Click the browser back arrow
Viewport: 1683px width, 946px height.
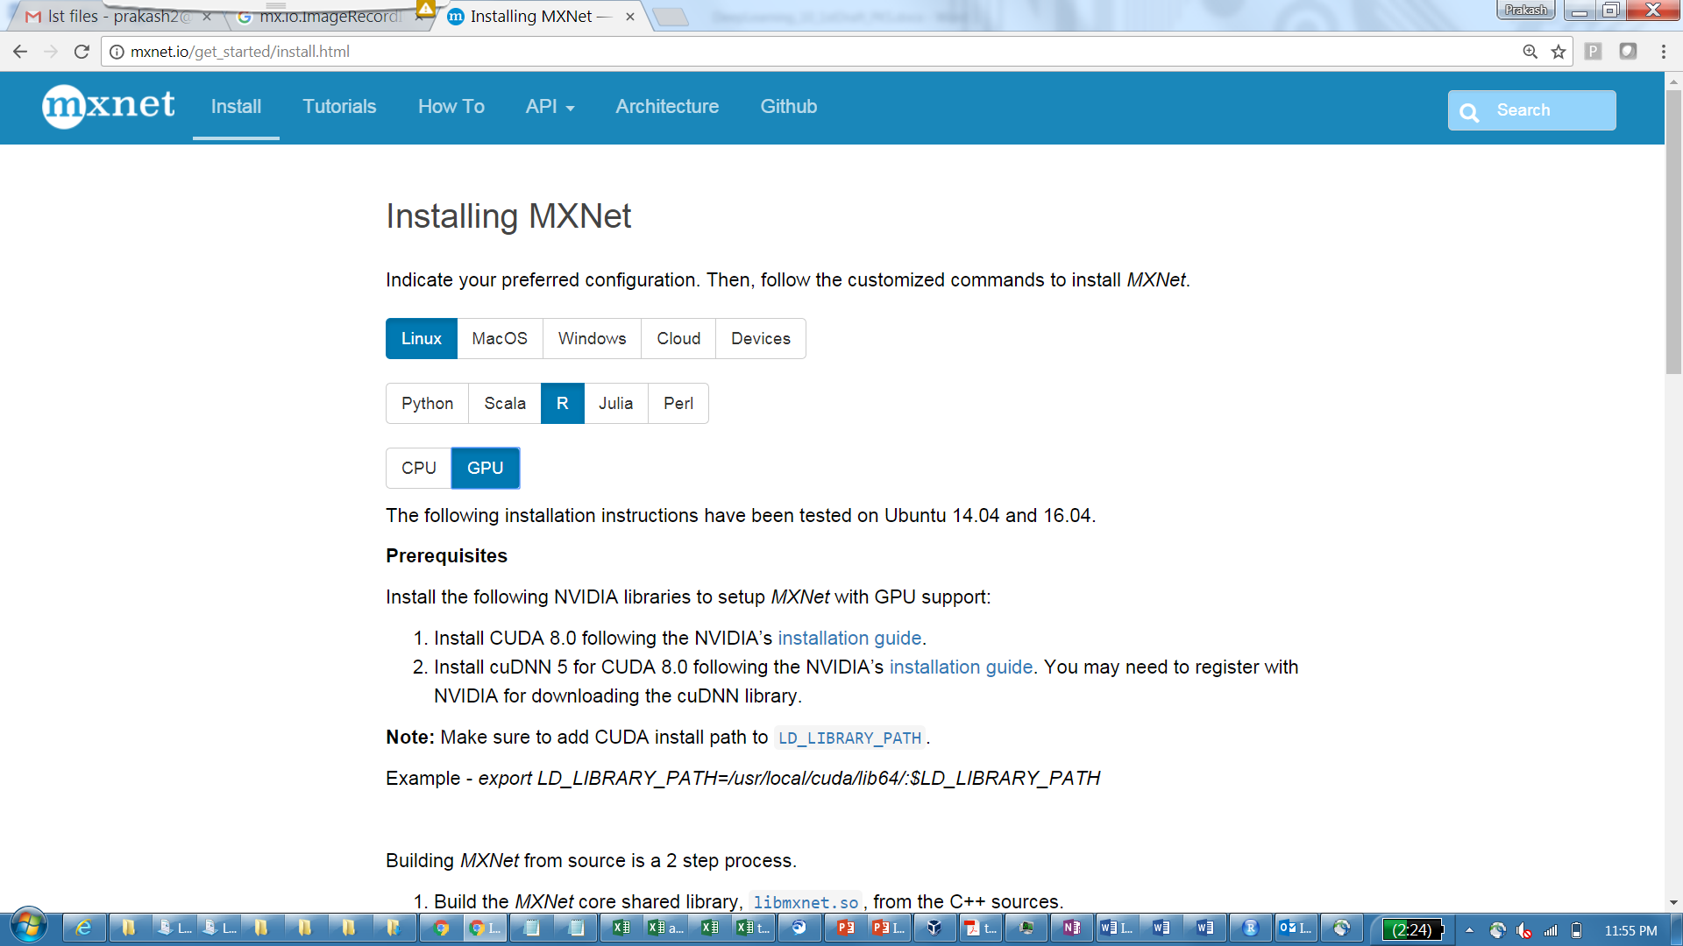pyautogui.click(x=20, y=52)
